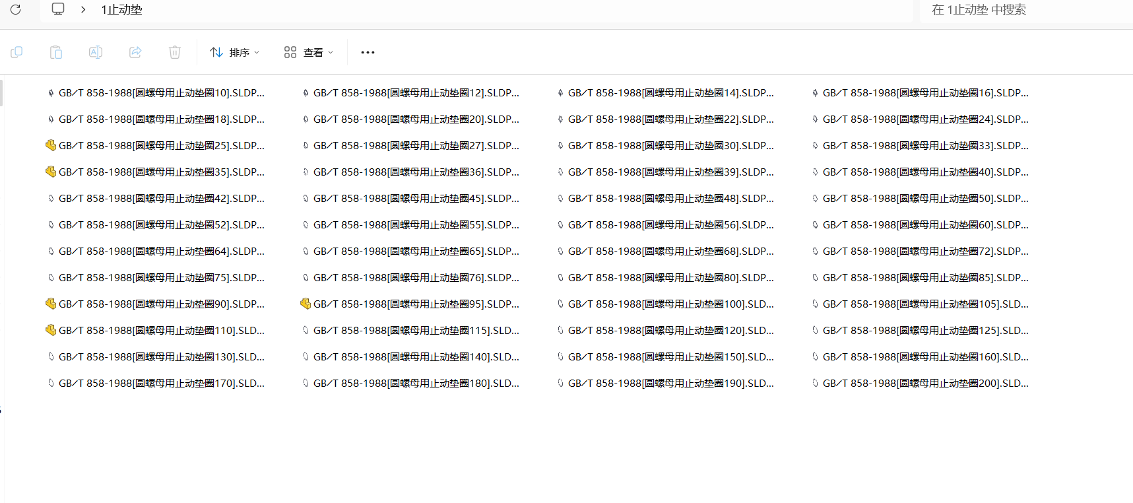Viewport: 1133px width, 503px height.
Task: Click the refresh icon
Action: [16, 9]
